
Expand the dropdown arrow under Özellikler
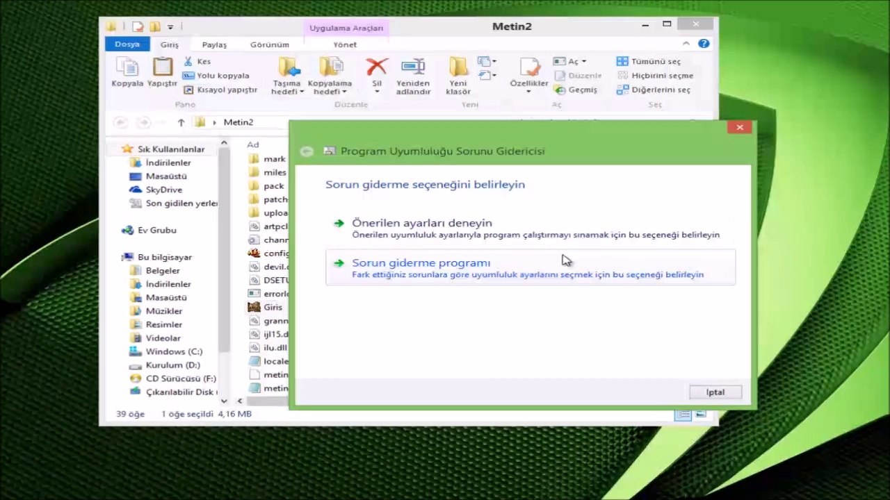point(529,92)
